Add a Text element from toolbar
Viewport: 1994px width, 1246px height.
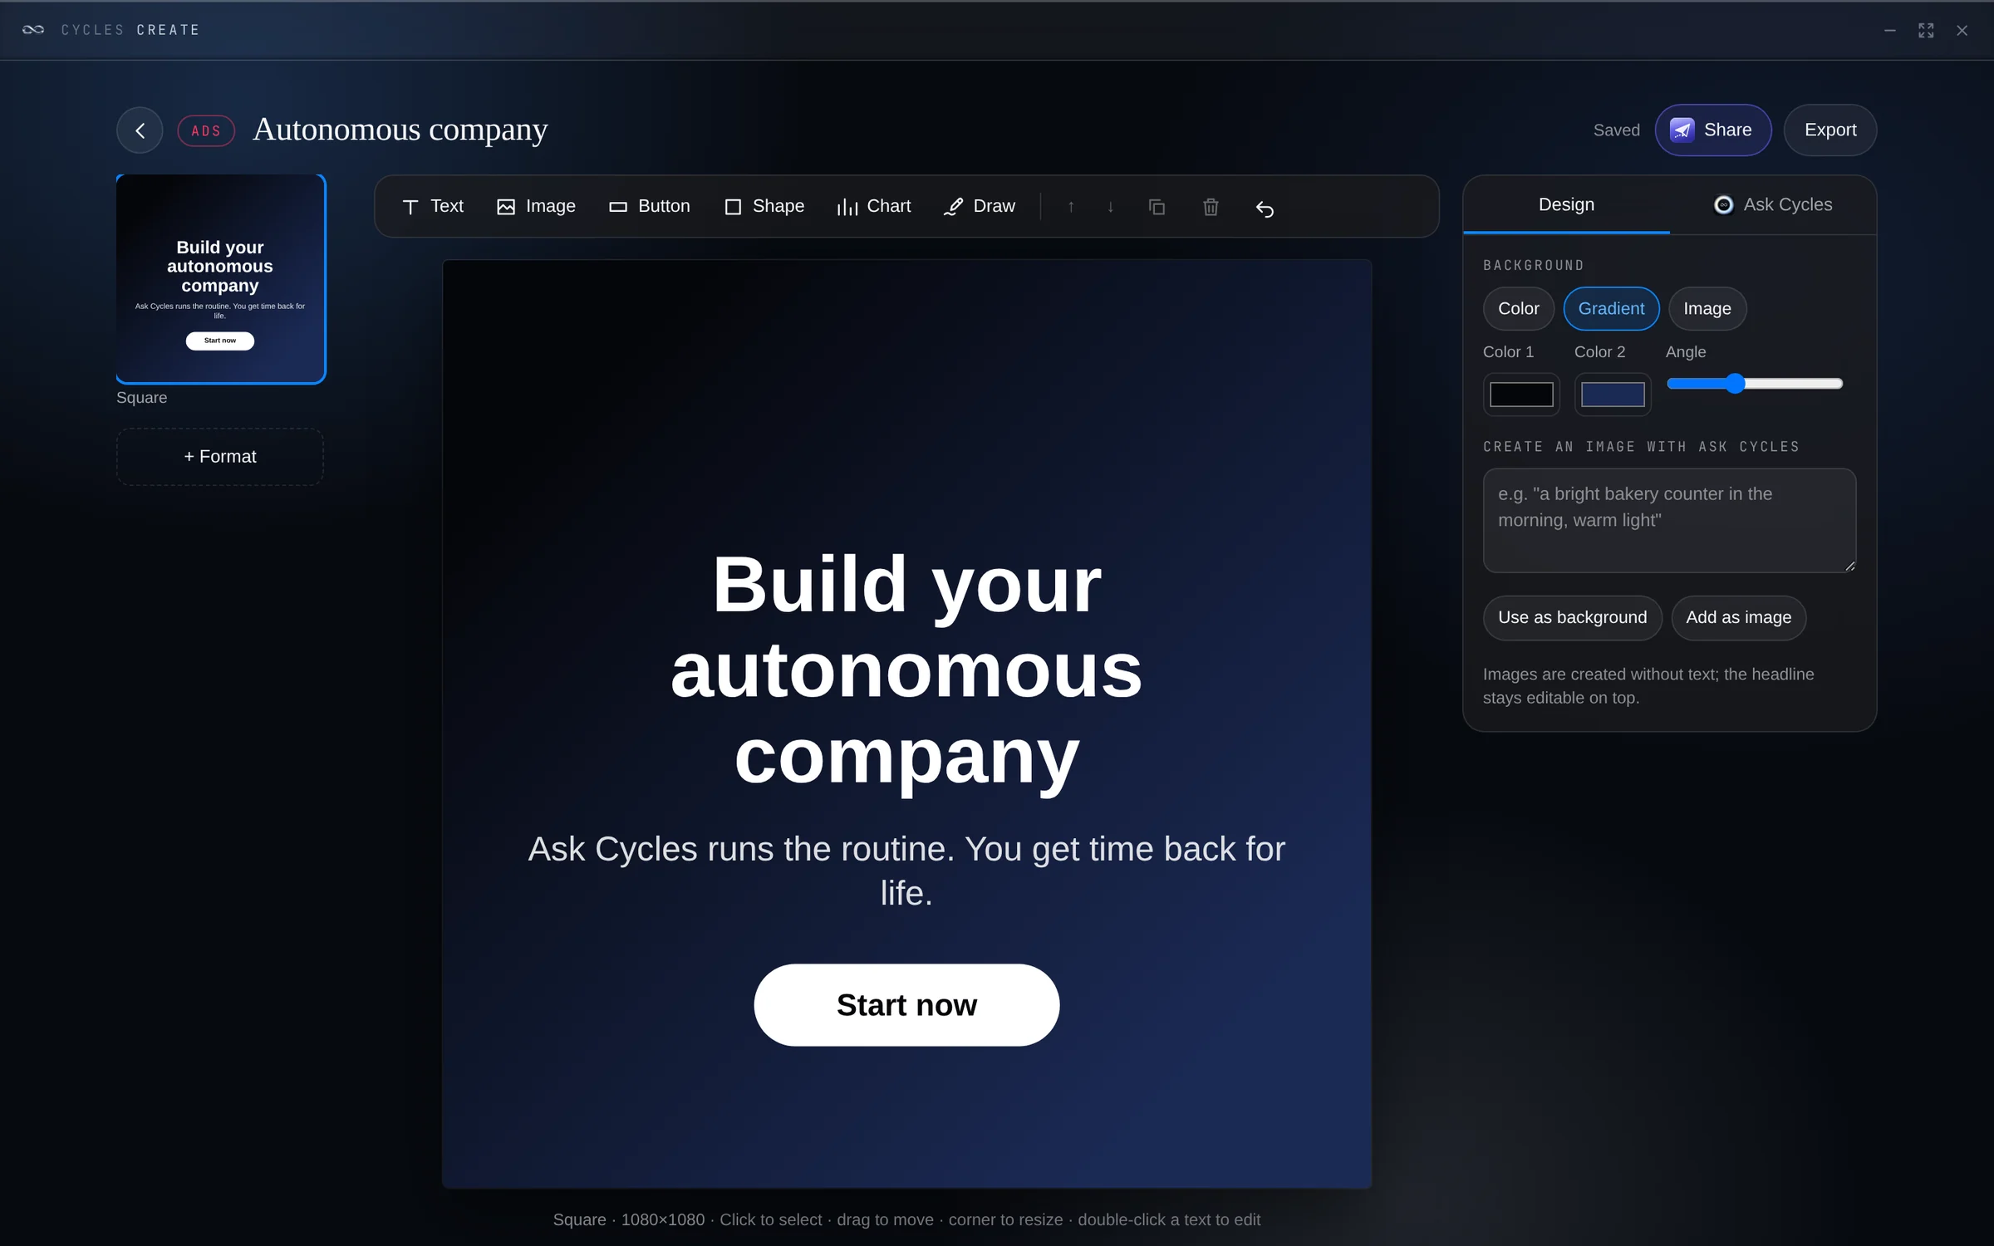[432, 206]
